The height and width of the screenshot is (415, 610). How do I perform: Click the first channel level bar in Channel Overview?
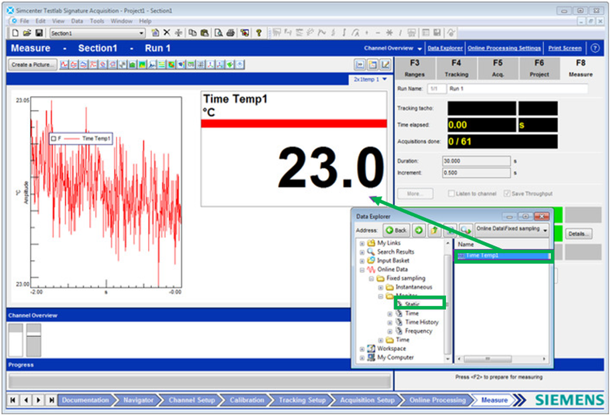[16, 340]
